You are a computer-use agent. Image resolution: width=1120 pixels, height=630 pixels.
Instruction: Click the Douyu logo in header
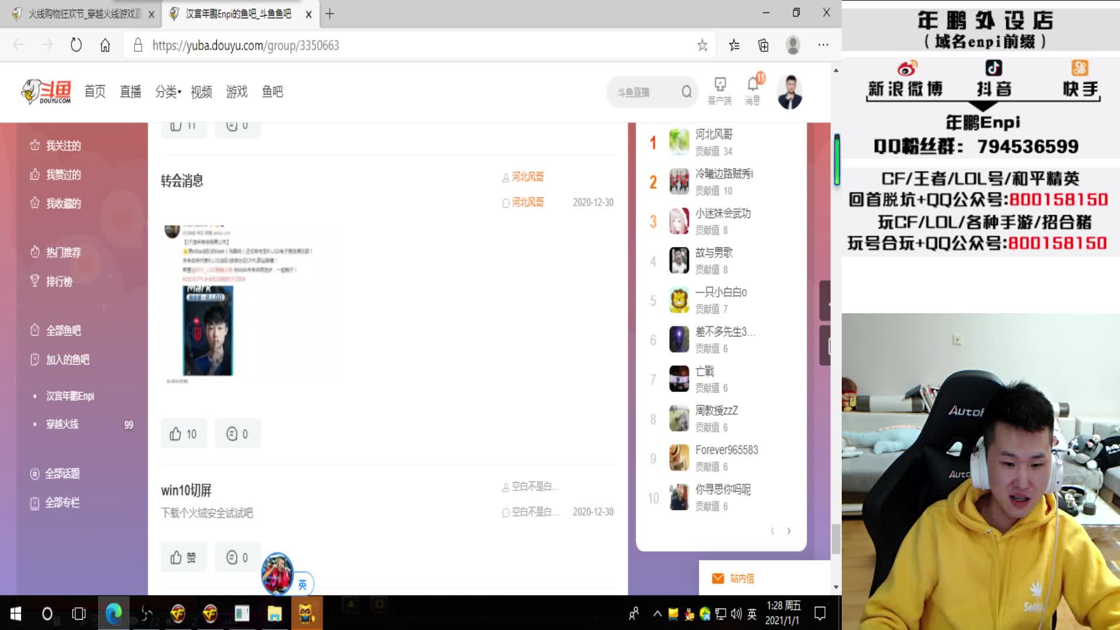(x=45, y=92)
